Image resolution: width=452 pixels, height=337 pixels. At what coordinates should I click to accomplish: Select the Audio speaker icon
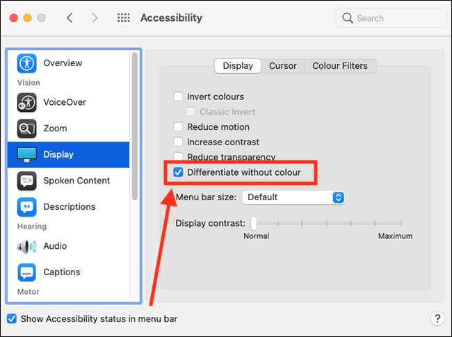pyautogui.click(x=27, y=246)
